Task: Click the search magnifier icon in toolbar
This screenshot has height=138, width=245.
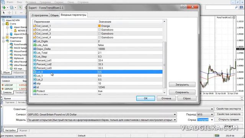Action: (x=237, y=7)
